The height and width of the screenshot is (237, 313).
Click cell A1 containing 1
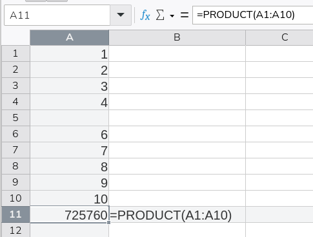click(x=70, y=53)
